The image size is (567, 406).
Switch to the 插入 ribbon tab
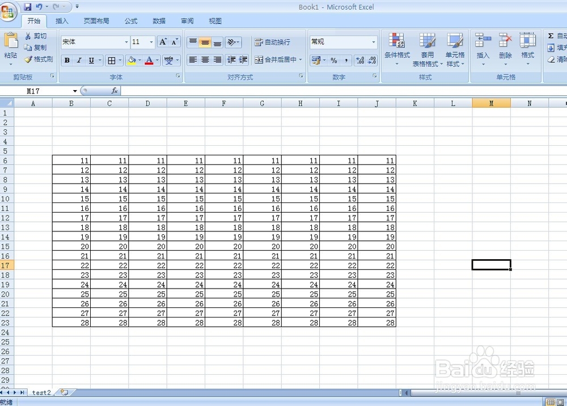(x=62, y=21)
